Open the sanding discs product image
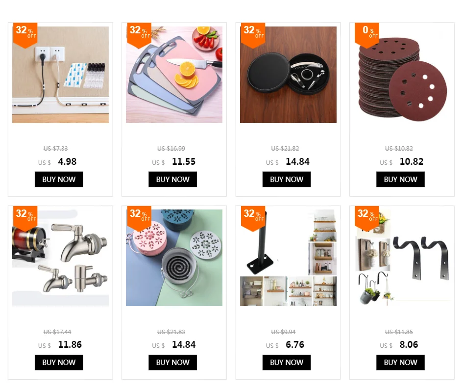 (x=402, y=75)
